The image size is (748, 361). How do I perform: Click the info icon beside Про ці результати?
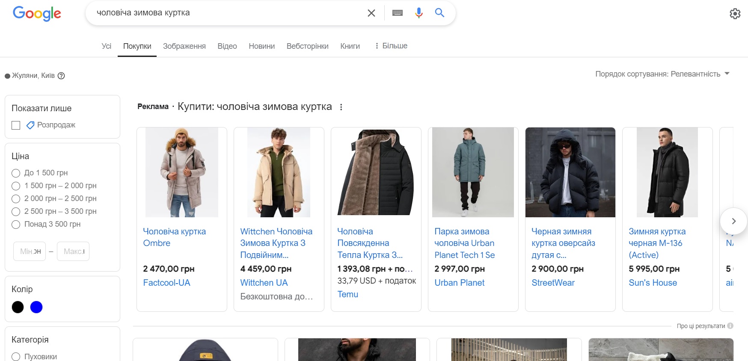[730, 326]
